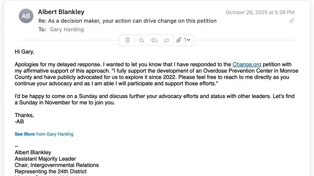Click the AB sender avatar
This screenshot has height=176, width=314.
(x=26, y=16)
